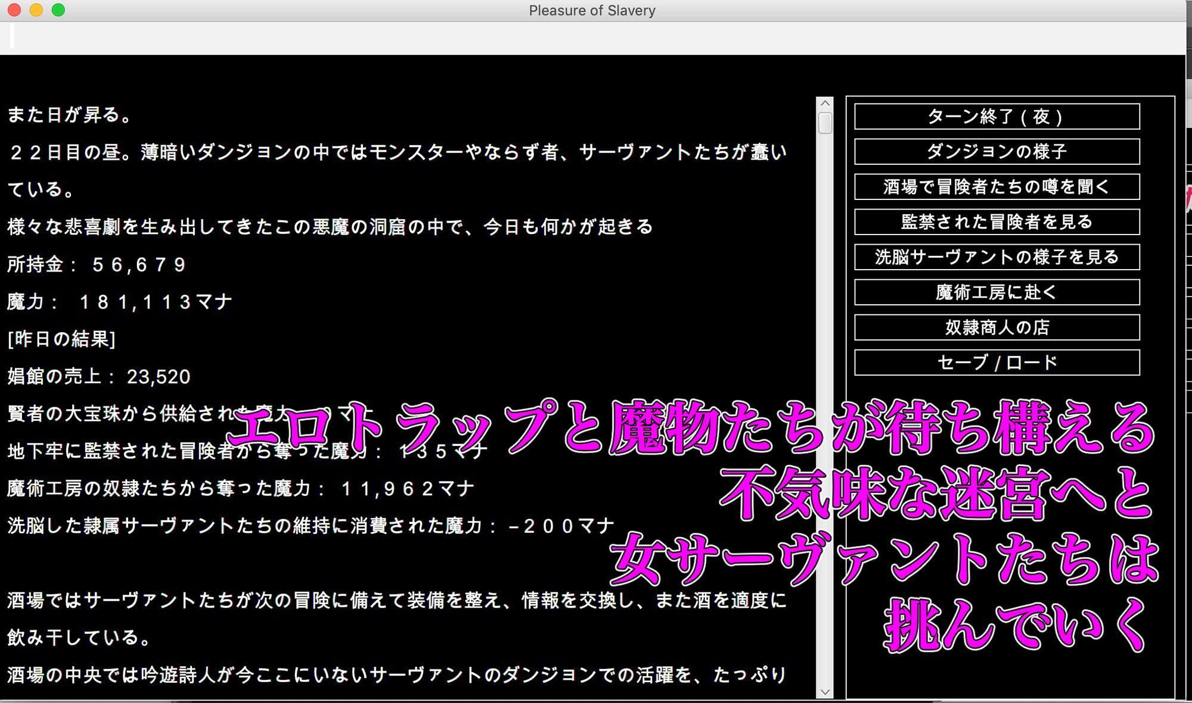Click the scrollbar thumb near the top
Image resolution: width=1192 pixels, height=703 pixels.
tap(825, 122)
